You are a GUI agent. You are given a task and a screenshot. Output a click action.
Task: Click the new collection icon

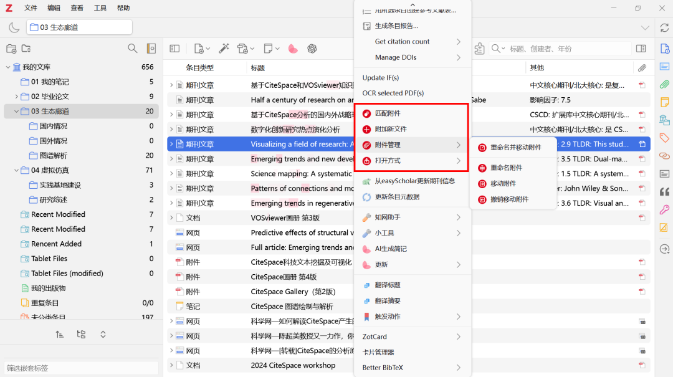click(x=11, y=49)
